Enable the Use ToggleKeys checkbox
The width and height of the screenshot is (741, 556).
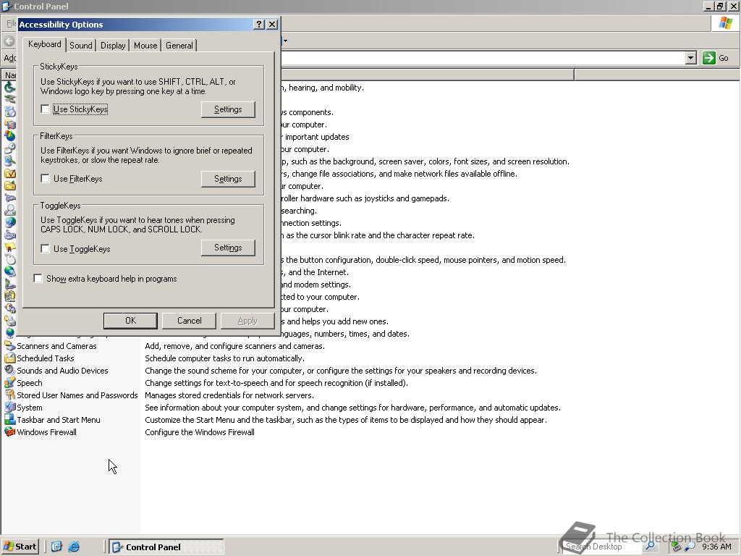coord(45,249)
